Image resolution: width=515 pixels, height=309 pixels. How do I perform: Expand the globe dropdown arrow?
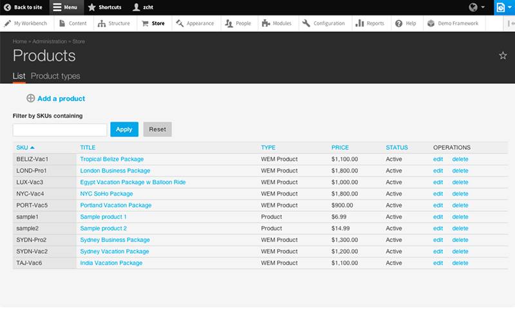click(483, 7)
